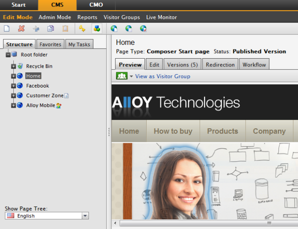This screenshot has height=229, width=298.
Task: Expand the Alloy Mobile tree node
Action: point(13,105)
